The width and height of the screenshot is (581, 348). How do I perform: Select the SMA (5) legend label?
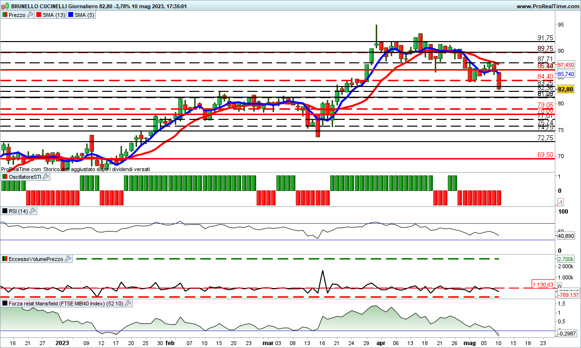(x=84, y=15)
